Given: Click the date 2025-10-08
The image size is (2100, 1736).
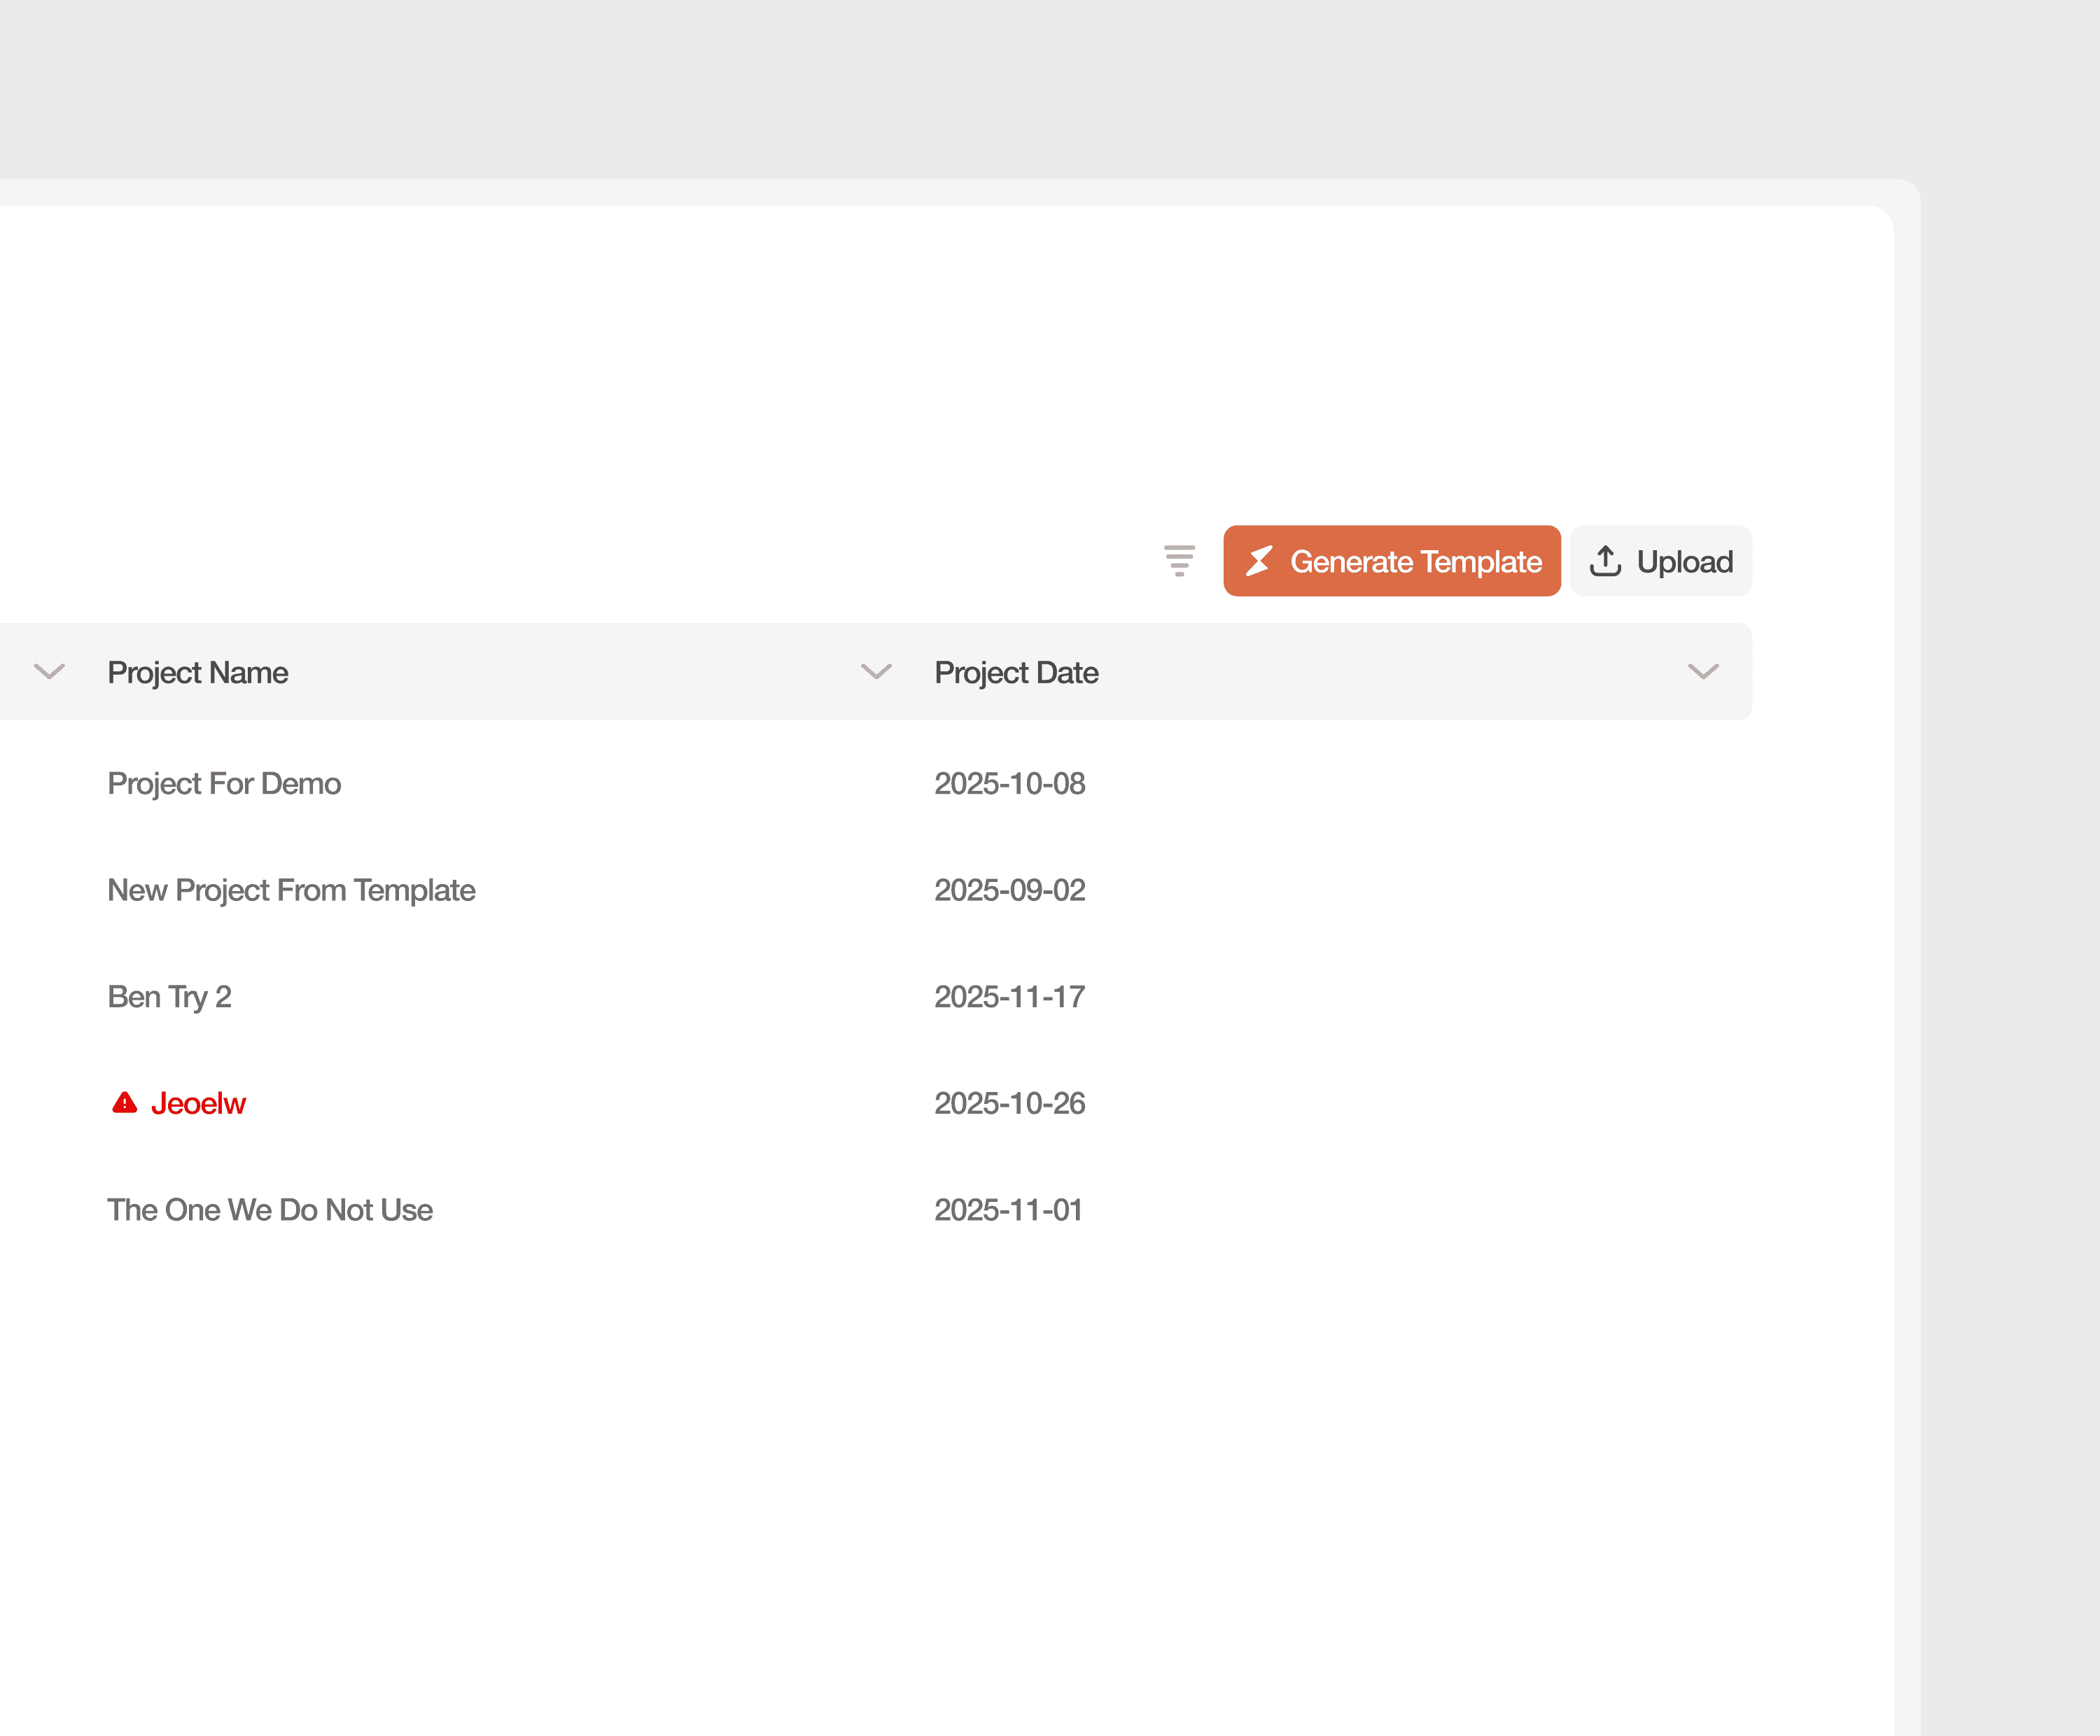Looking at the screenshot, I should pos(1009,784).
